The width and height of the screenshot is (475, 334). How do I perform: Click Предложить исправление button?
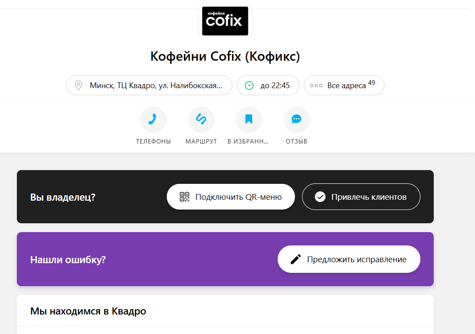(349, 259)
